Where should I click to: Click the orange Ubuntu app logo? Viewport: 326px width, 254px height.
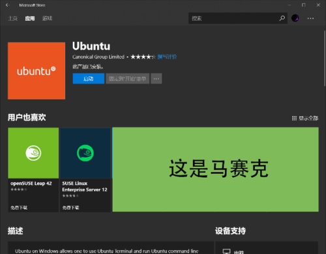37,71
